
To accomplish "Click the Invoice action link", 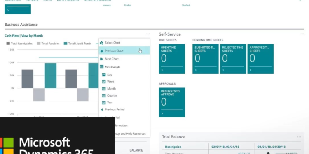I will [107, 5].
